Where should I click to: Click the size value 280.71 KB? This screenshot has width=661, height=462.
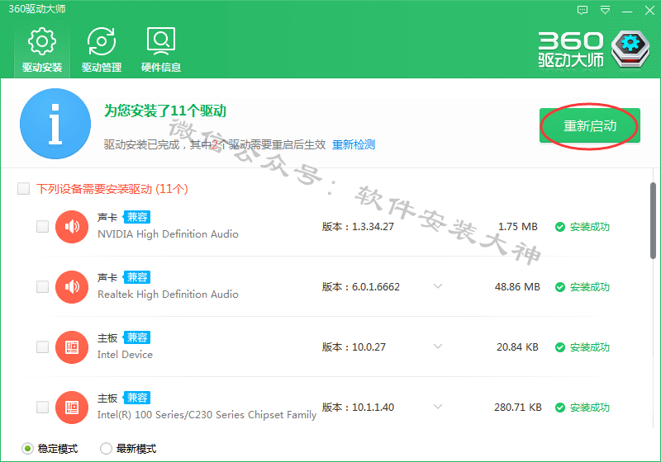pyautogui.click(x=518, y=408)
